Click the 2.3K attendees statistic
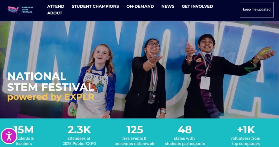This screenshot has height=147, width=279. point(79,136)
